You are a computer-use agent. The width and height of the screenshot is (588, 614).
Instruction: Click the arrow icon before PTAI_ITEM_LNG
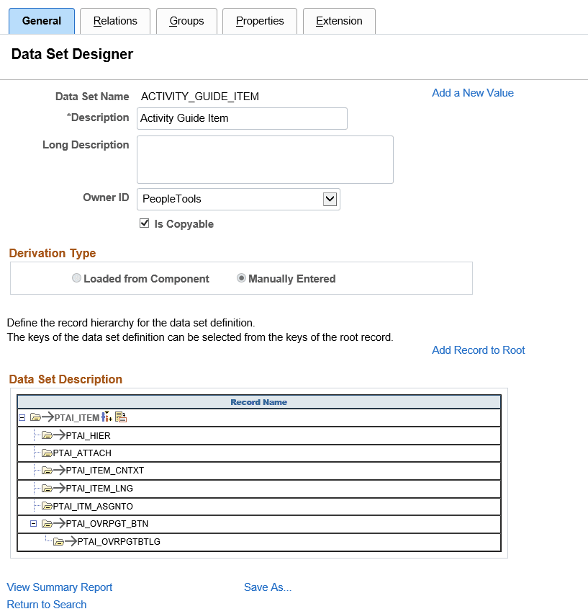[59, 488]
